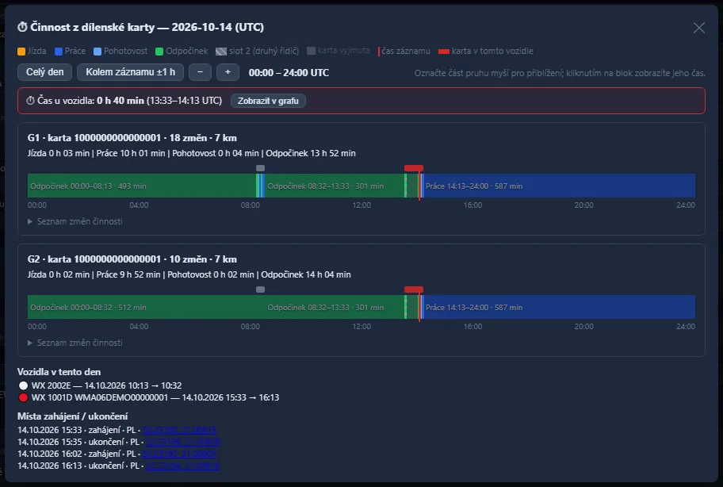
Task: Click hint text Označte část pruhu myší
Action: (560, 73)
